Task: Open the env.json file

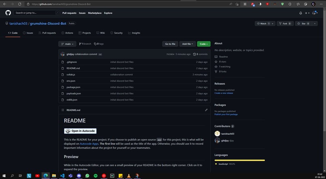Action: (71, 81)
